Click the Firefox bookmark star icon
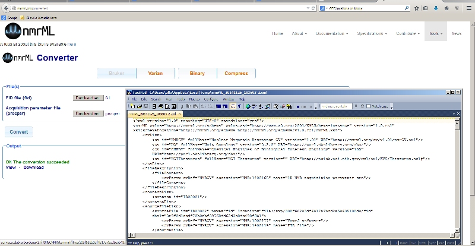Image resolution: width=475 pixels, height=246 pixels. [417, 8]
